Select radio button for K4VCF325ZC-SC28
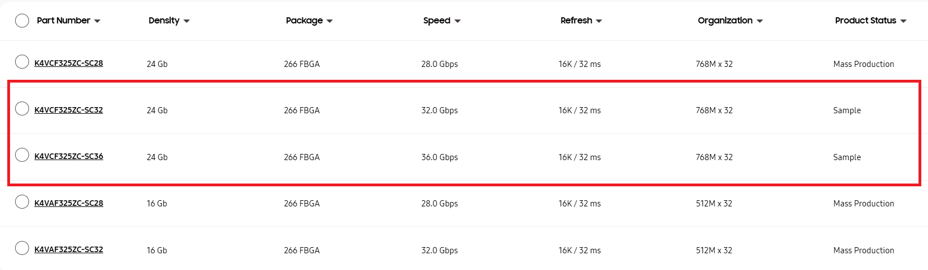 pyautogui.click(x=22, y=62)
